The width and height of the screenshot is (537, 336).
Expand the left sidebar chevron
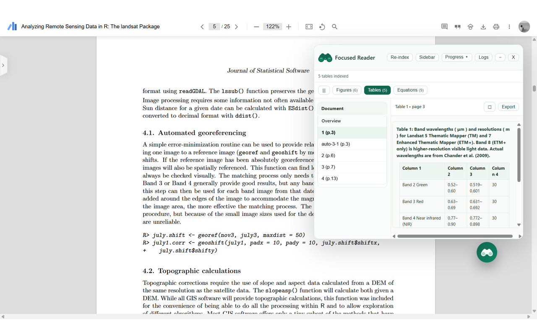coord(3,65)
